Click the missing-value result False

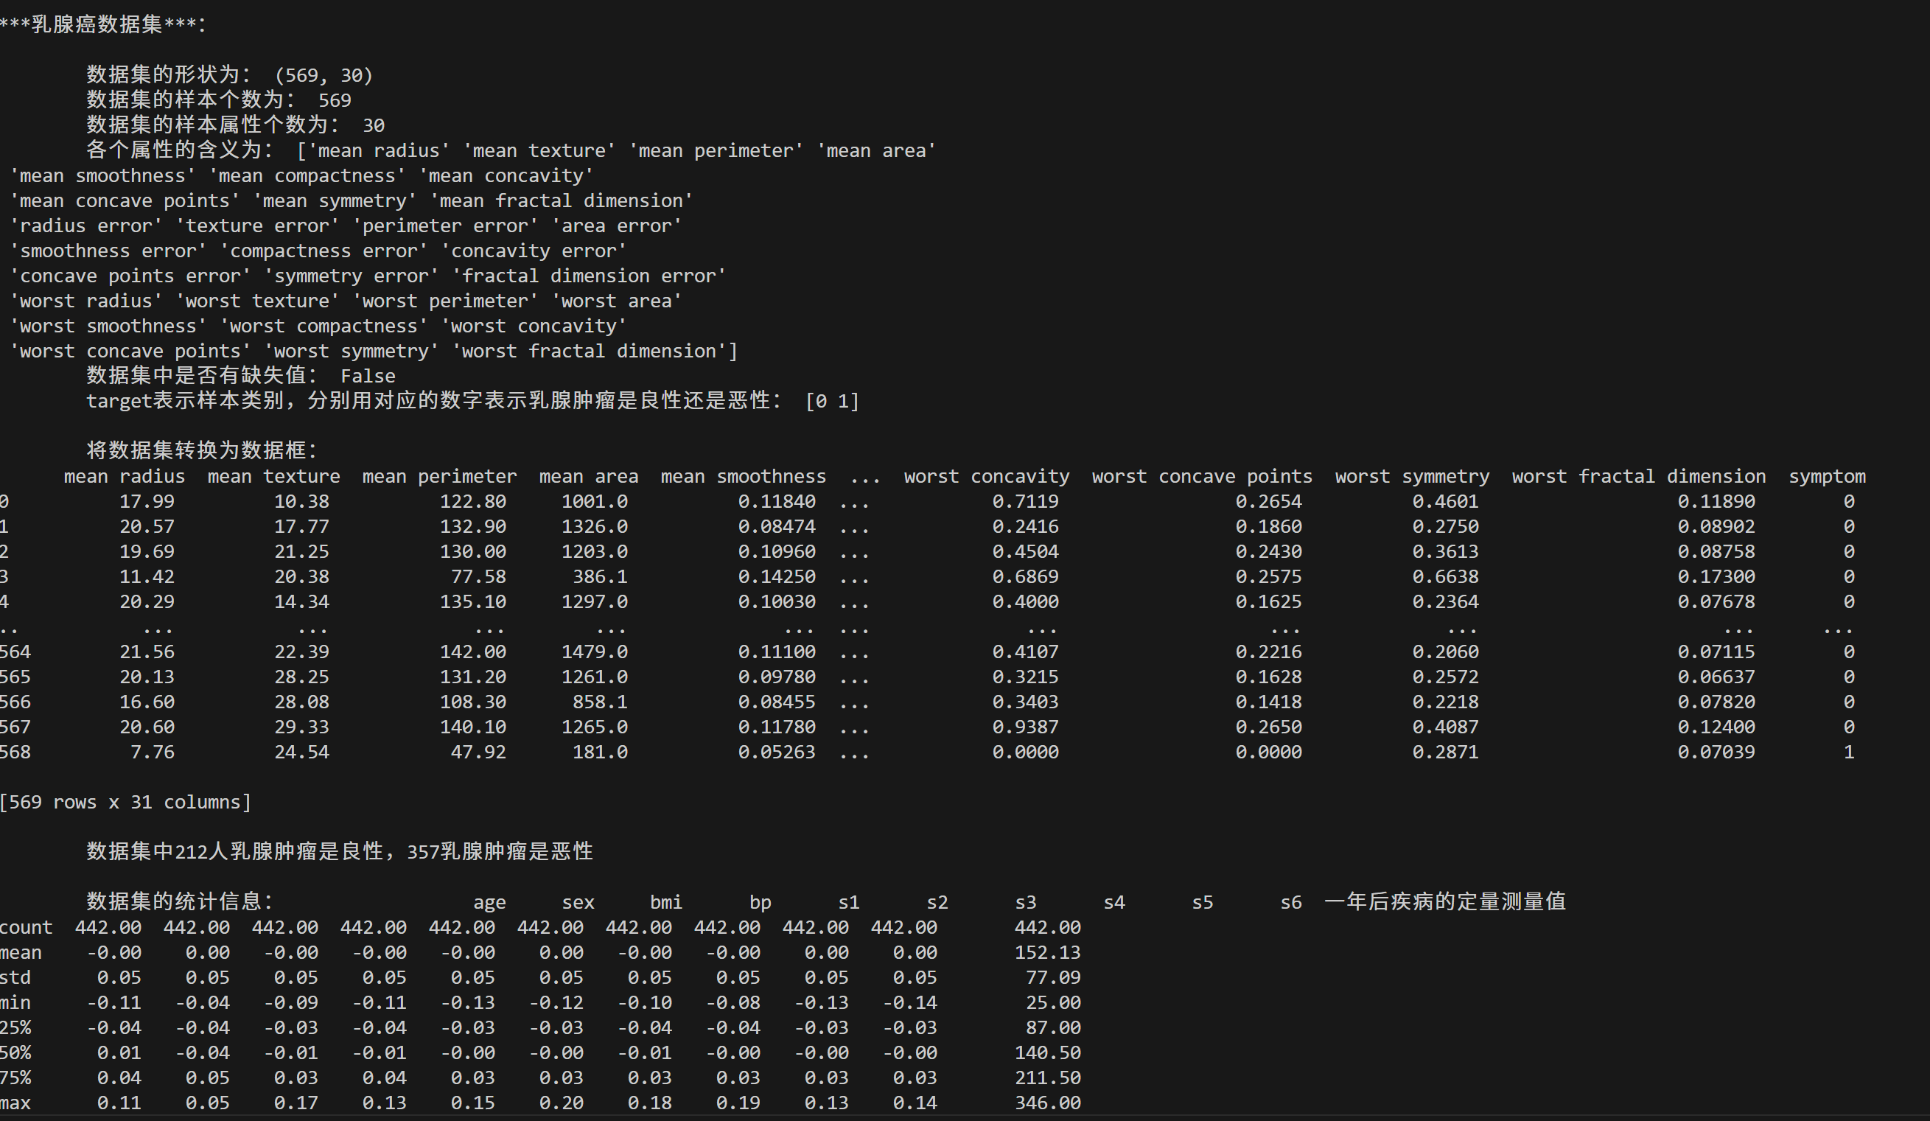368,376
